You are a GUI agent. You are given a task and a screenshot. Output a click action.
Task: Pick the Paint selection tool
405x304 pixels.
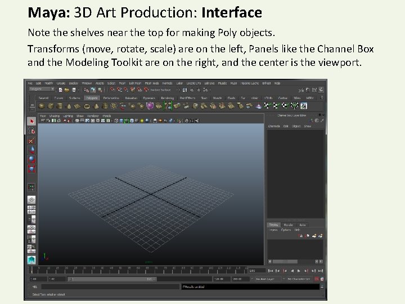(31, 141)
